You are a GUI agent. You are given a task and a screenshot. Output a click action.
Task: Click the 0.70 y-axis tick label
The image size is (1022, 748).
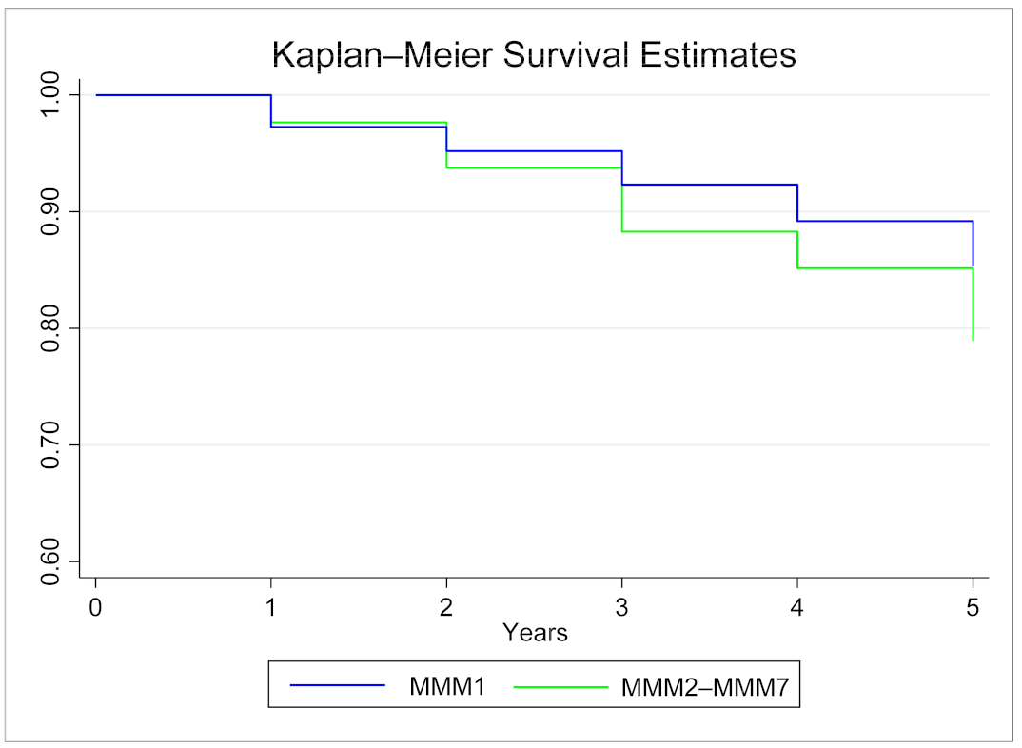click(51, 444)
